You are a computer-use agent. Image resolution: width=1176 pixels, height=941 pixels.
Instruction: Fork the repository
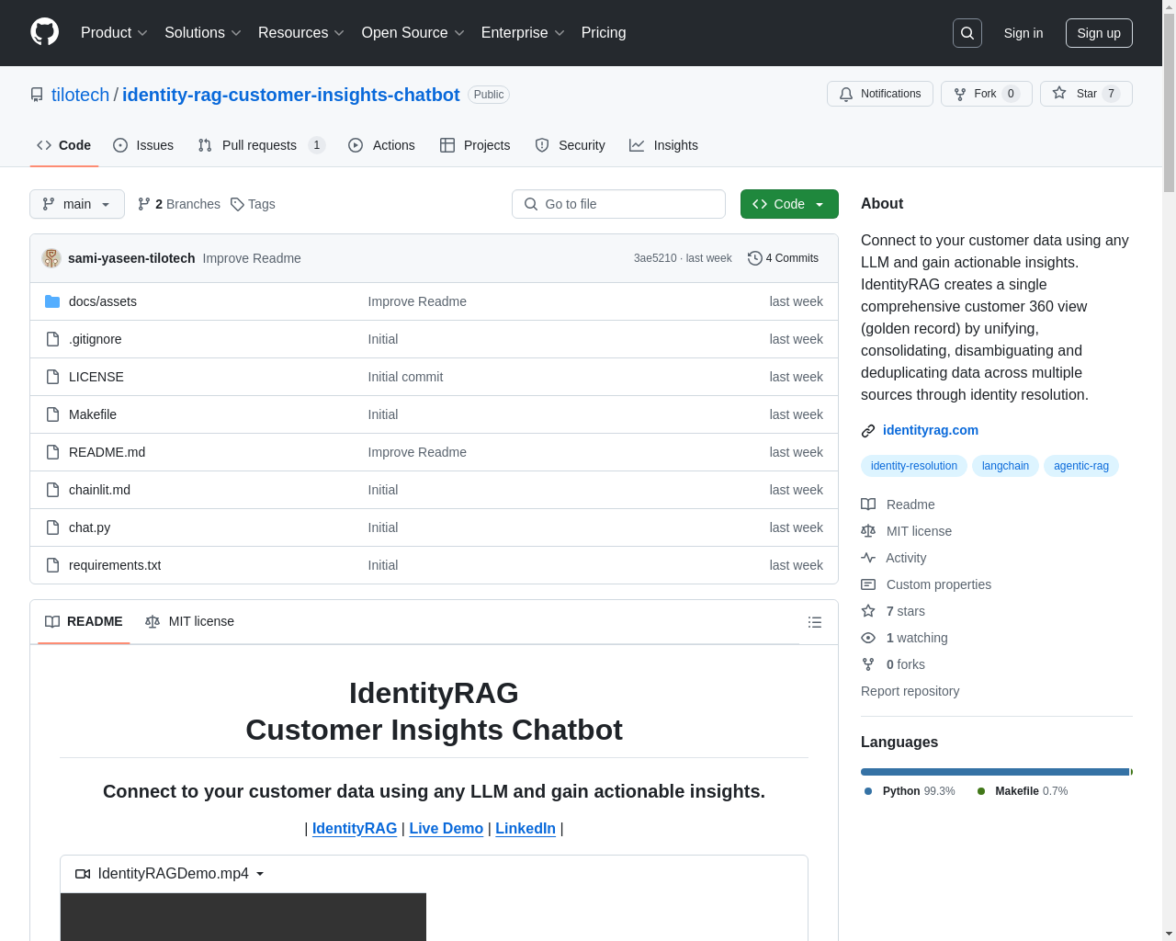click(x=987, y=94)
